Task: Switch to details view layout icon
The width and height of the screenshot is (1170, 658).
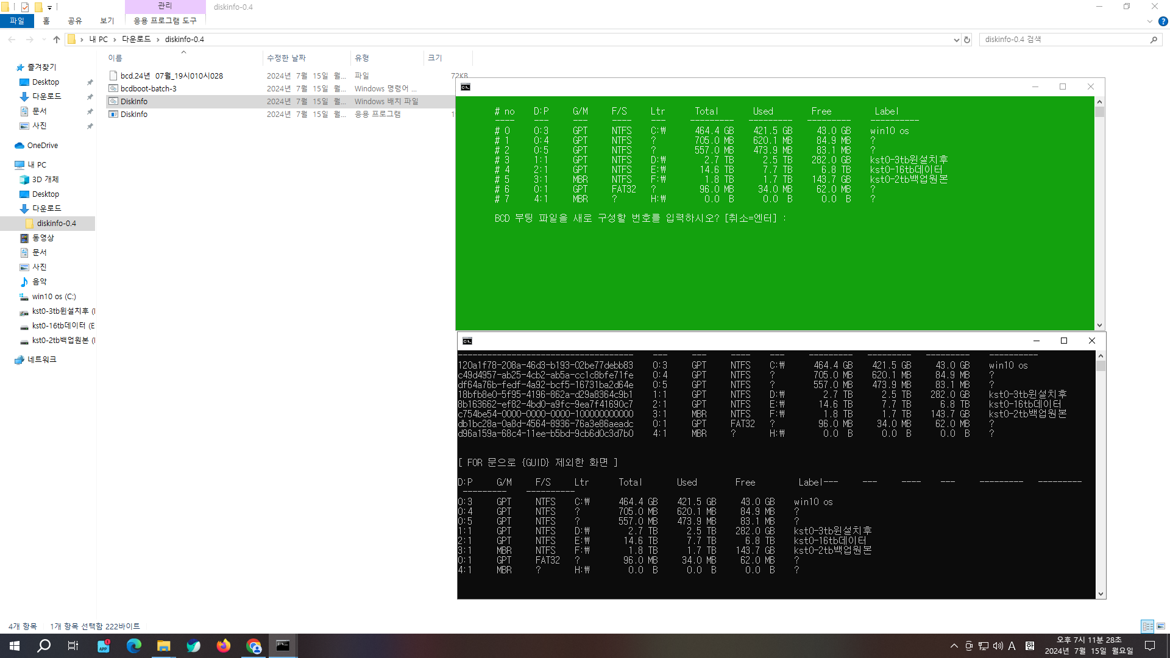Action: pyautogui.click(x=1147, y=626)
